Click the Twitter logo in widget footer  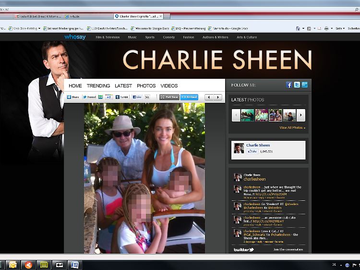click(x=244, y=249)
